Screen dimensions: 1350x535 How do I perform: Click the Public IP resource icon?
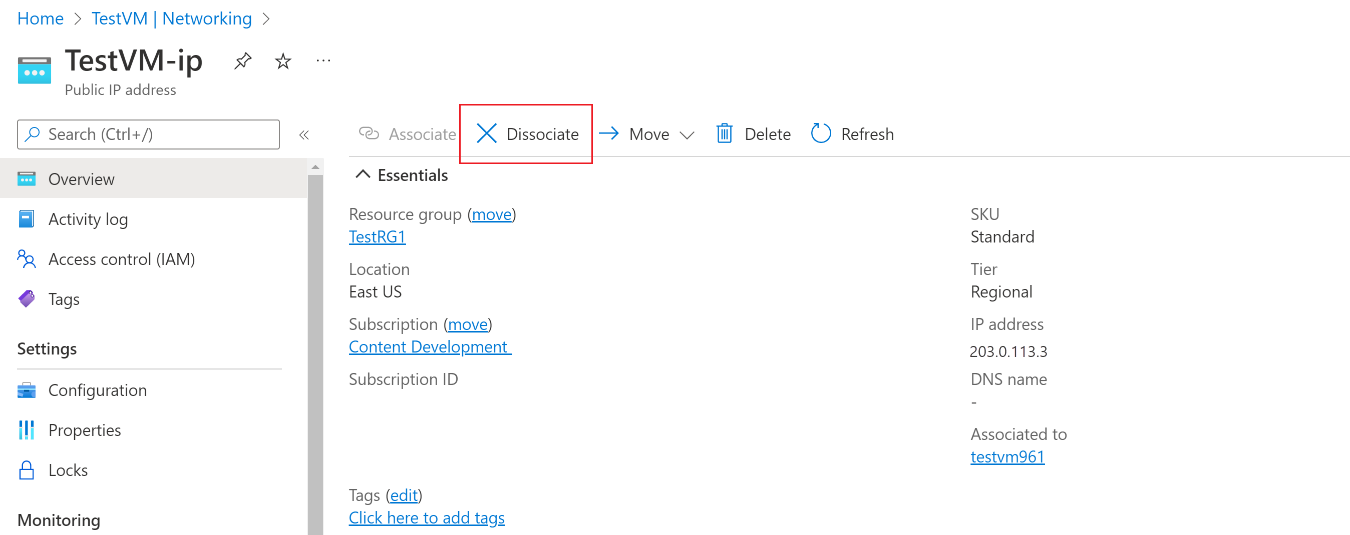click(34, 70)
